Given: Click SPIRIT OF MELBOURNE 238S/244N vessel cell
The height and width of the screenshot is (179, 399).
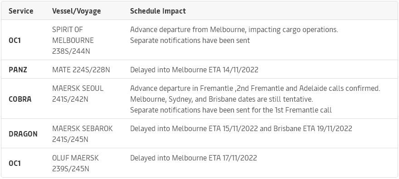Looking at the screenshot, I should [x=73, y=40].
